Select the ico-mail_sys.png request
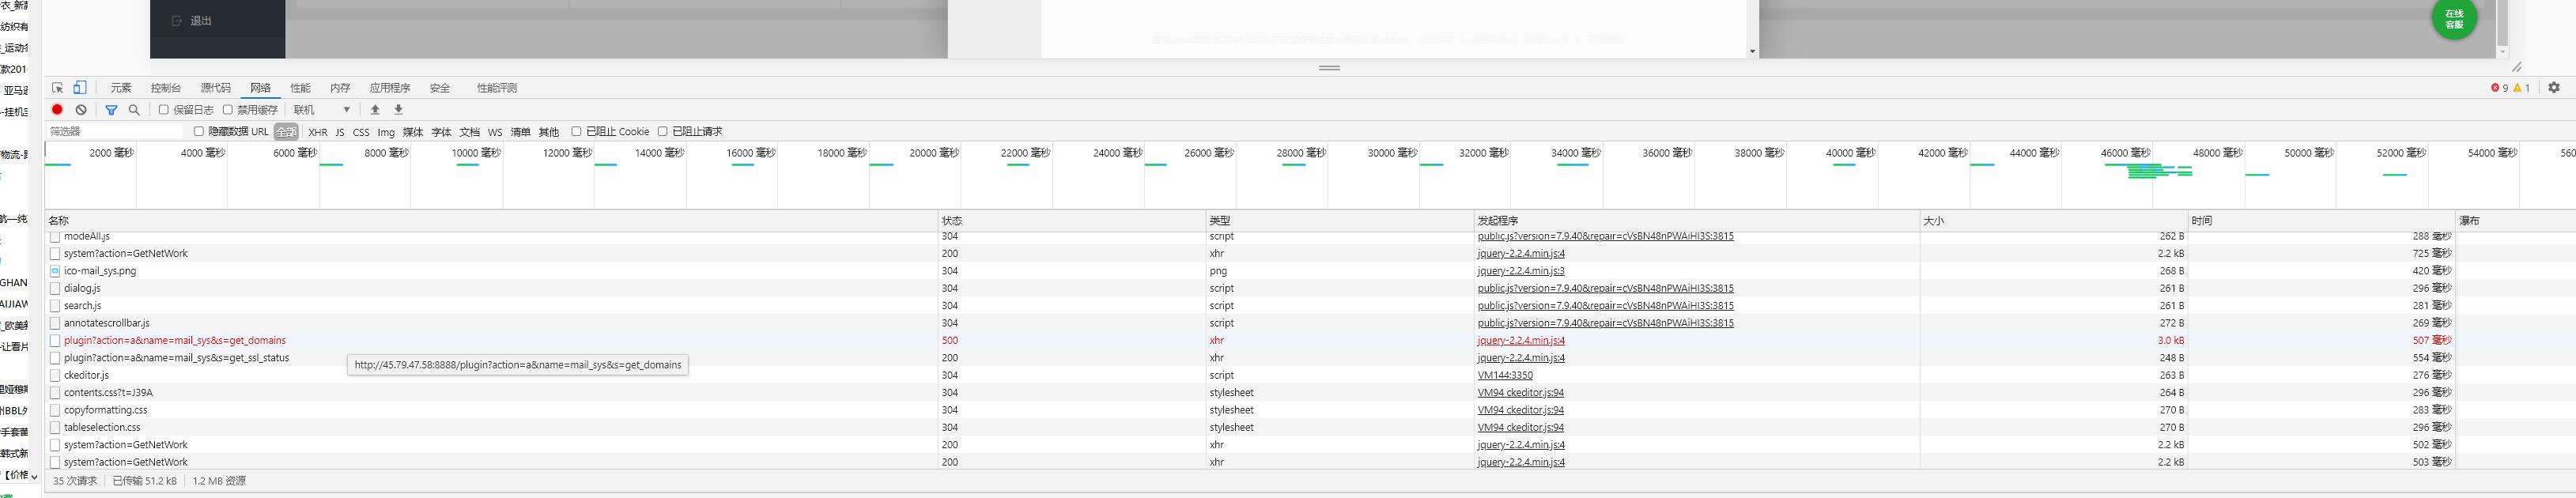The height and width of the screenshot is (498, 2576). coord(100,271)
